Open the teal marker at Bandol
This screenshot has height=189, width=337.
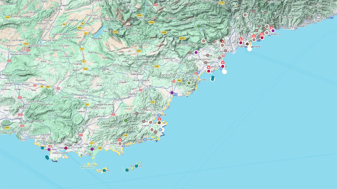42,148
